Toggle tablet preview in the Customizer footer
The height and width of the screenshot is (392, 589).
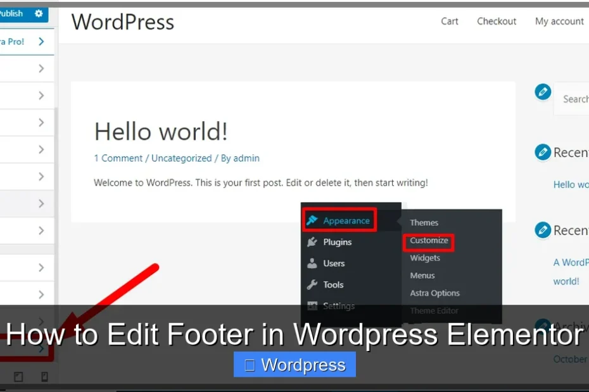18,376
